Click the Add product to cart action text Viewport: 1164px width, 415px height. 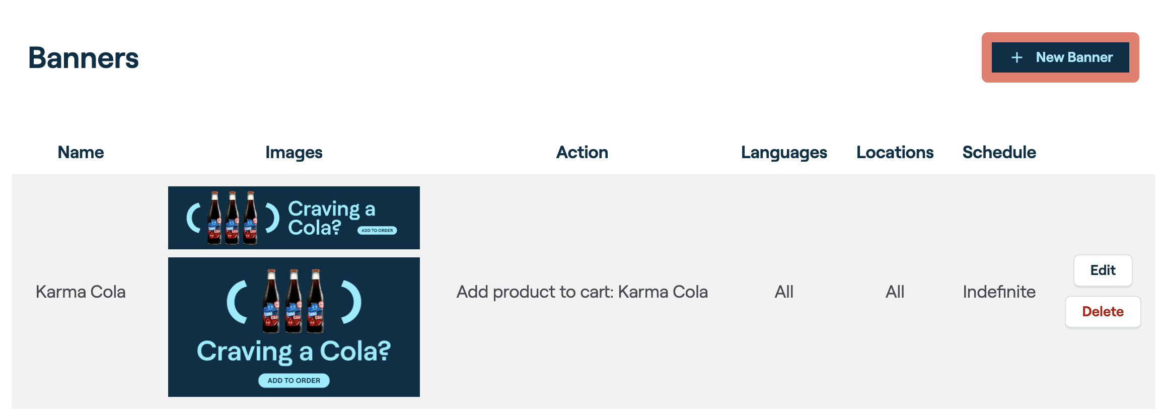click(582, 292)
